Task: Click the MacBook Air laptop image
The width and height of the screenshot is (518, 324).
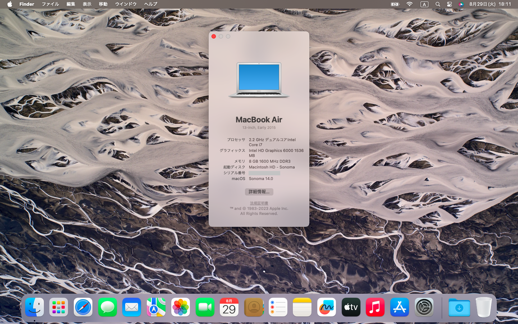Action: click(x=259, y=80)
